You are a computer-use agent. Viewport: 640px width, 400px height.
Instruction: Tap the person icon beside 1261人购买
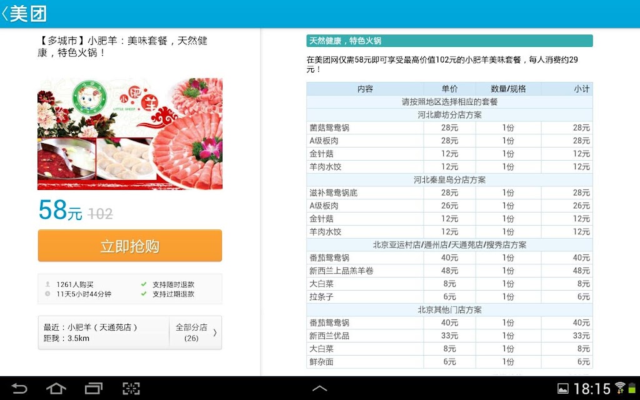point(47,284)
